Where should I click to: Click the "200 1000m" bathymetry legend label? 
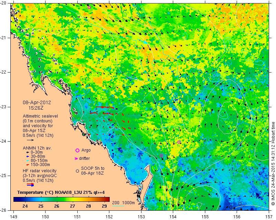pyautogui.click(x=124, y=203)
